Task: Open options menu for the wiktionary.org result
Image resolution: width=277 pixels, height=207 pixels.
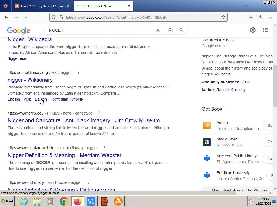Action: coord(78,72)
